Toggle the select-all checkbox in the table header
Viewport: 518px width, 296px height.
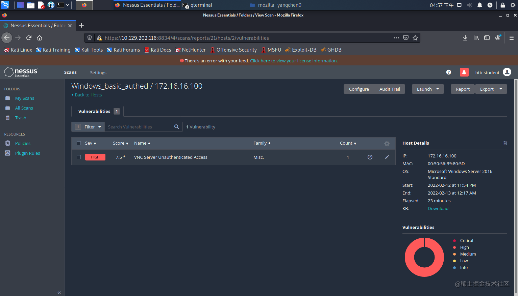(78, 143)
